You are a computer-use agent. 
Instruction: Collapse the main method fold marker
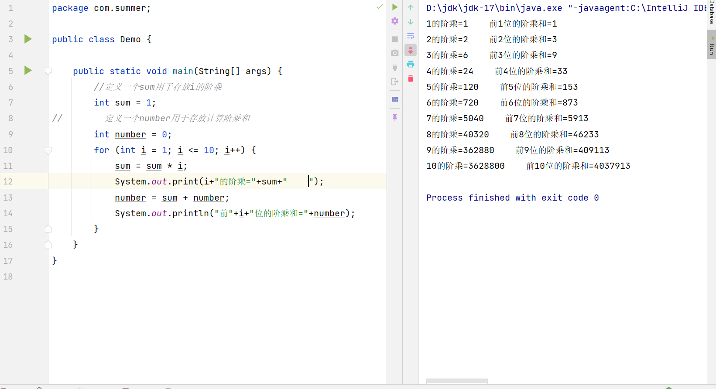48,71
